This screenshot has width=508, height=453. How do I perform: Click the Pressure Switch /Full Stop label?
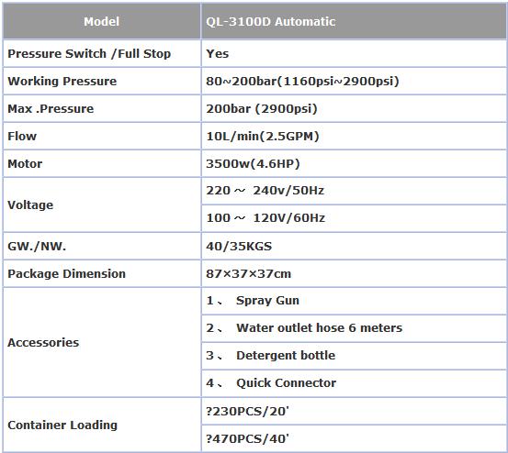89,54
